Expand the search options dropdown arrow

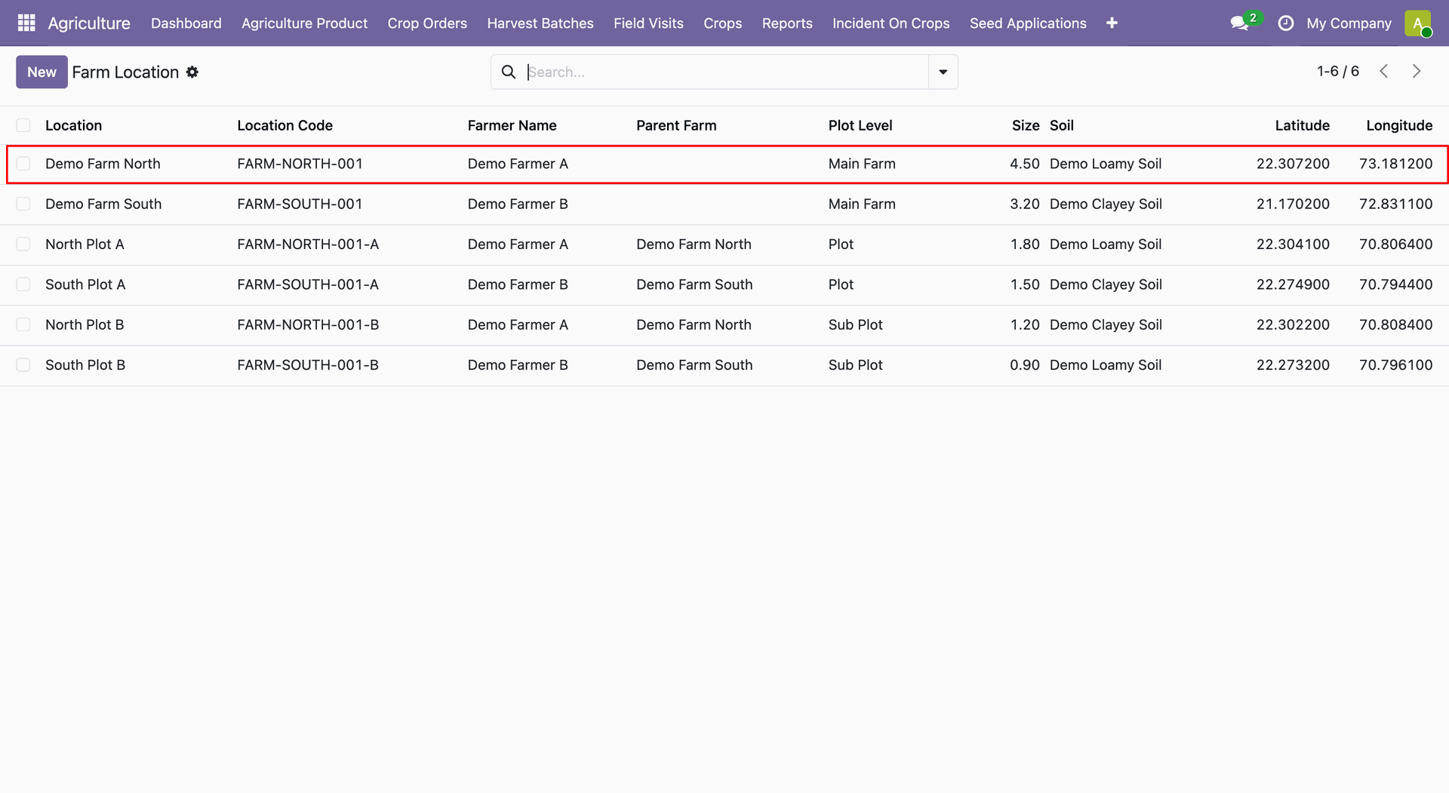(x=943, y=72)
